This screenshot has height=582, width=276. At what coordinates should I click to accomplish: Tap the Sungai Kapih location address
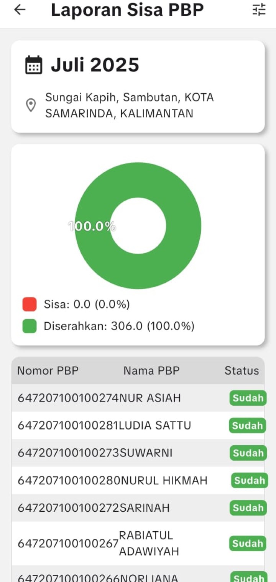[x=129, y=105]
